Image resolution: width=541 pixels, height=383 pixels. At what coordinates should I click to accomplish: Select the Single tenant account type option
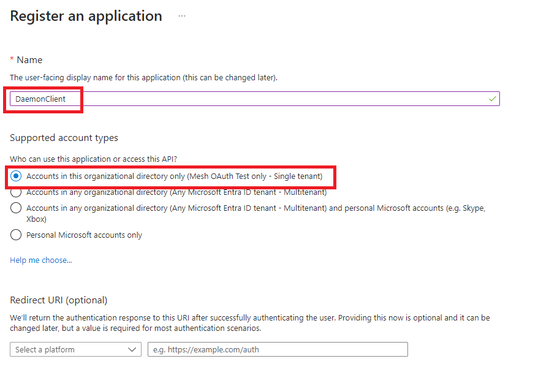[x=17, y=176]
